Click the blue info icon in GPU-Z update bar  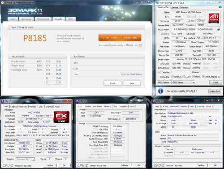tap(160, 91)
